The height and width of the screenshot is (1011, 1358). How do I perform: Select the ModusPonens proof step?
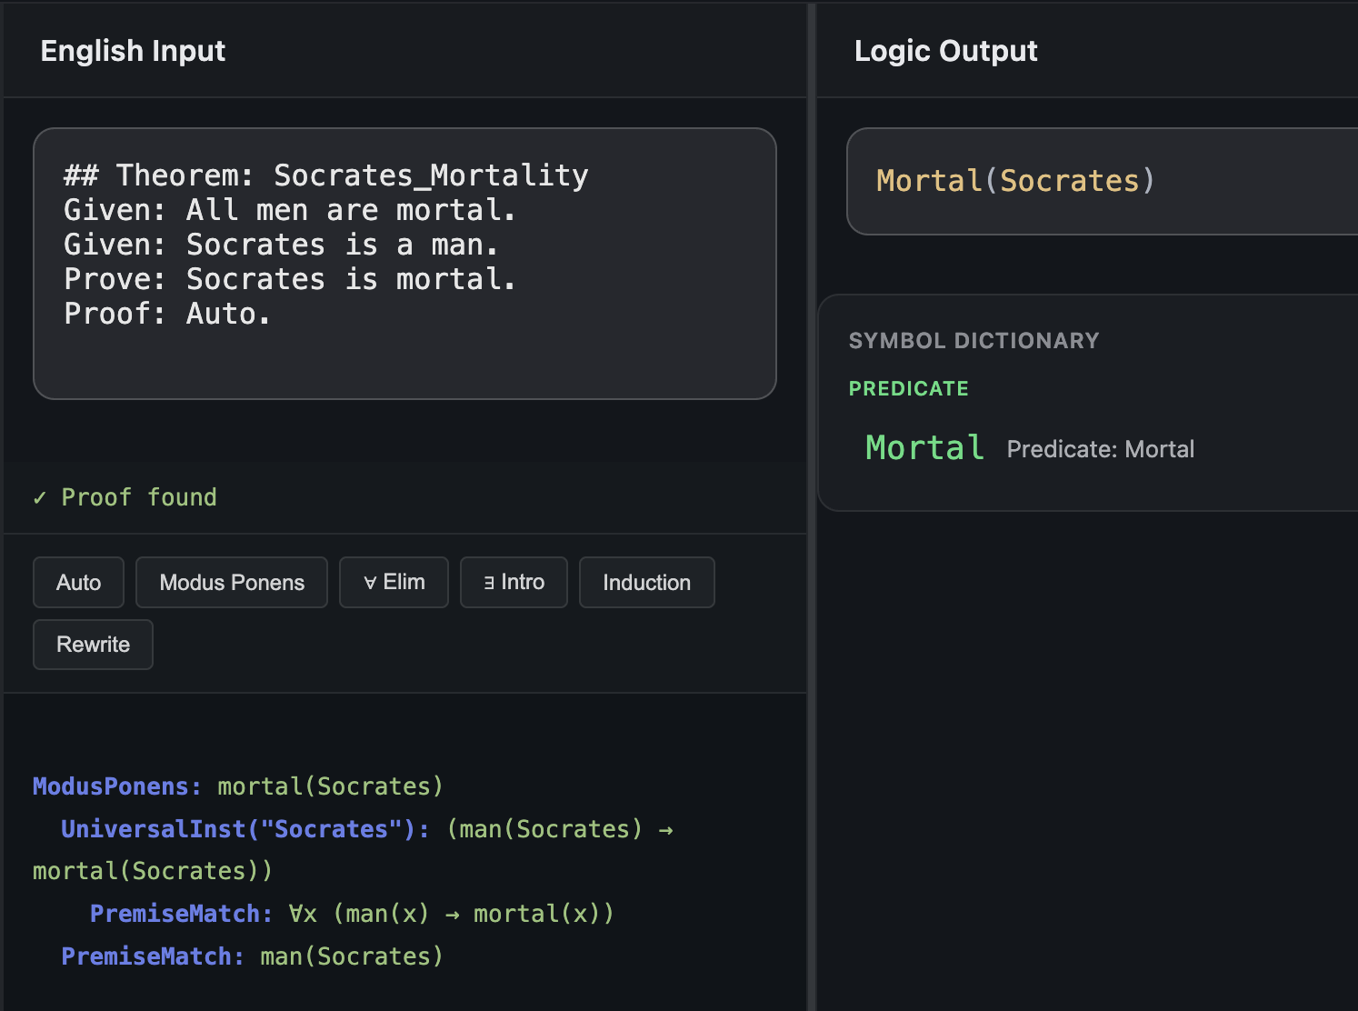(236, 786)
